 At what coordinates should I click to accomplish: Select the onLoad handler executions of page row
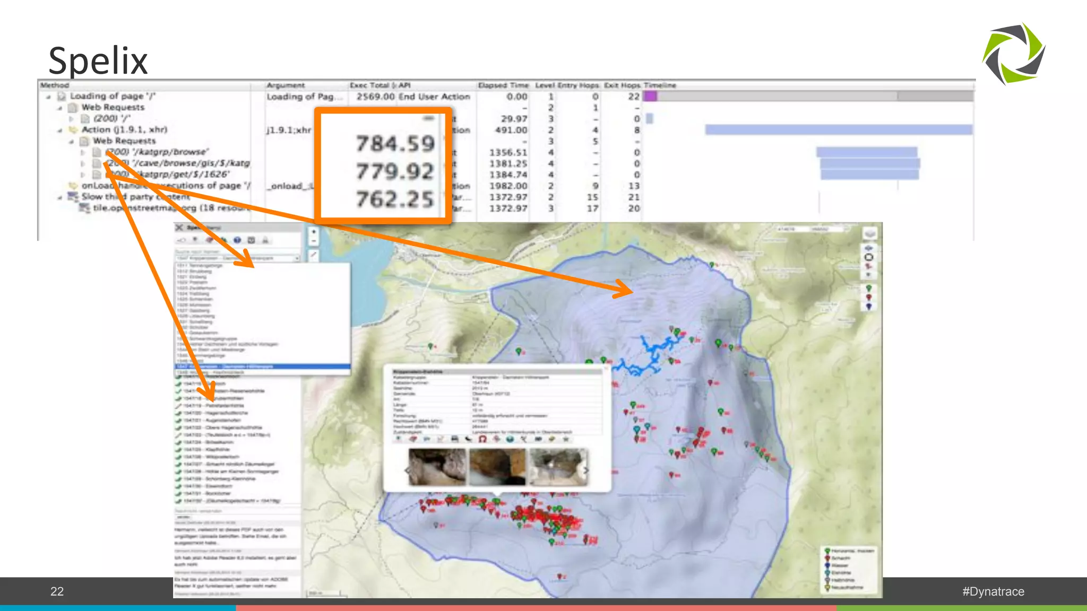click(x=166, y=186)
